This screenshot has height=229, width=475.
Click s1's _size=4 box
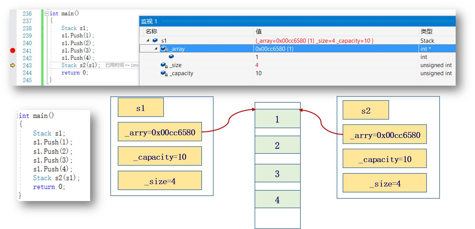click(160, 180)
